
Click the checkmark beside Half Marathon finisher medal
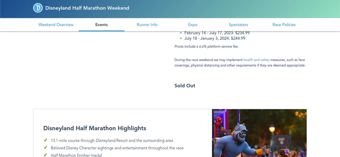(45, 155)
